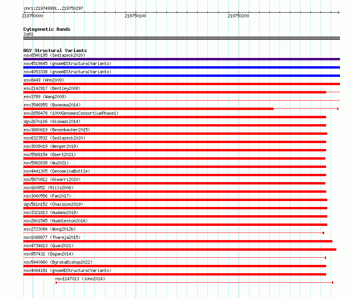
Task: Select nsv3938019 (Wenger2019) label
Action: click(x=51, y=146)
